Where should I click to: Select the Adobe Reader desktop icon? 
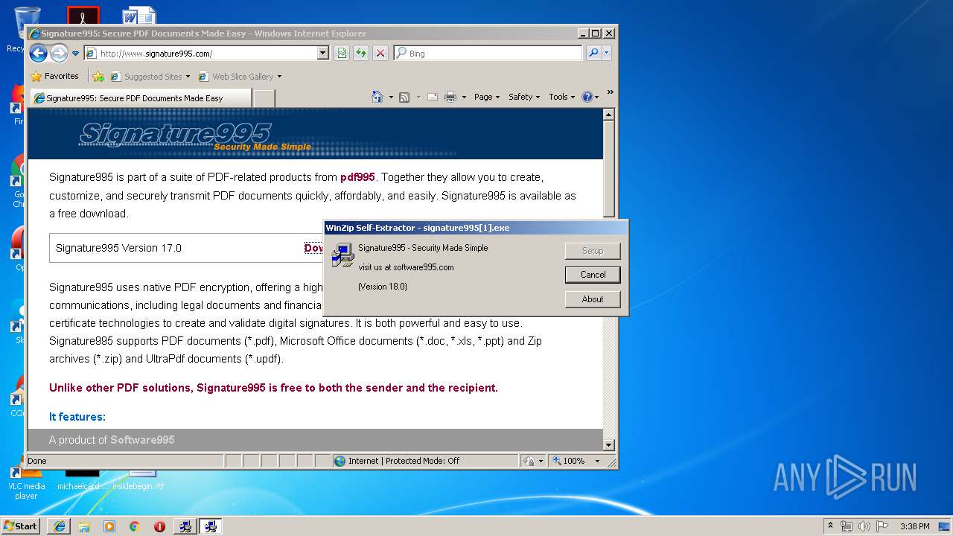(83, 16)
